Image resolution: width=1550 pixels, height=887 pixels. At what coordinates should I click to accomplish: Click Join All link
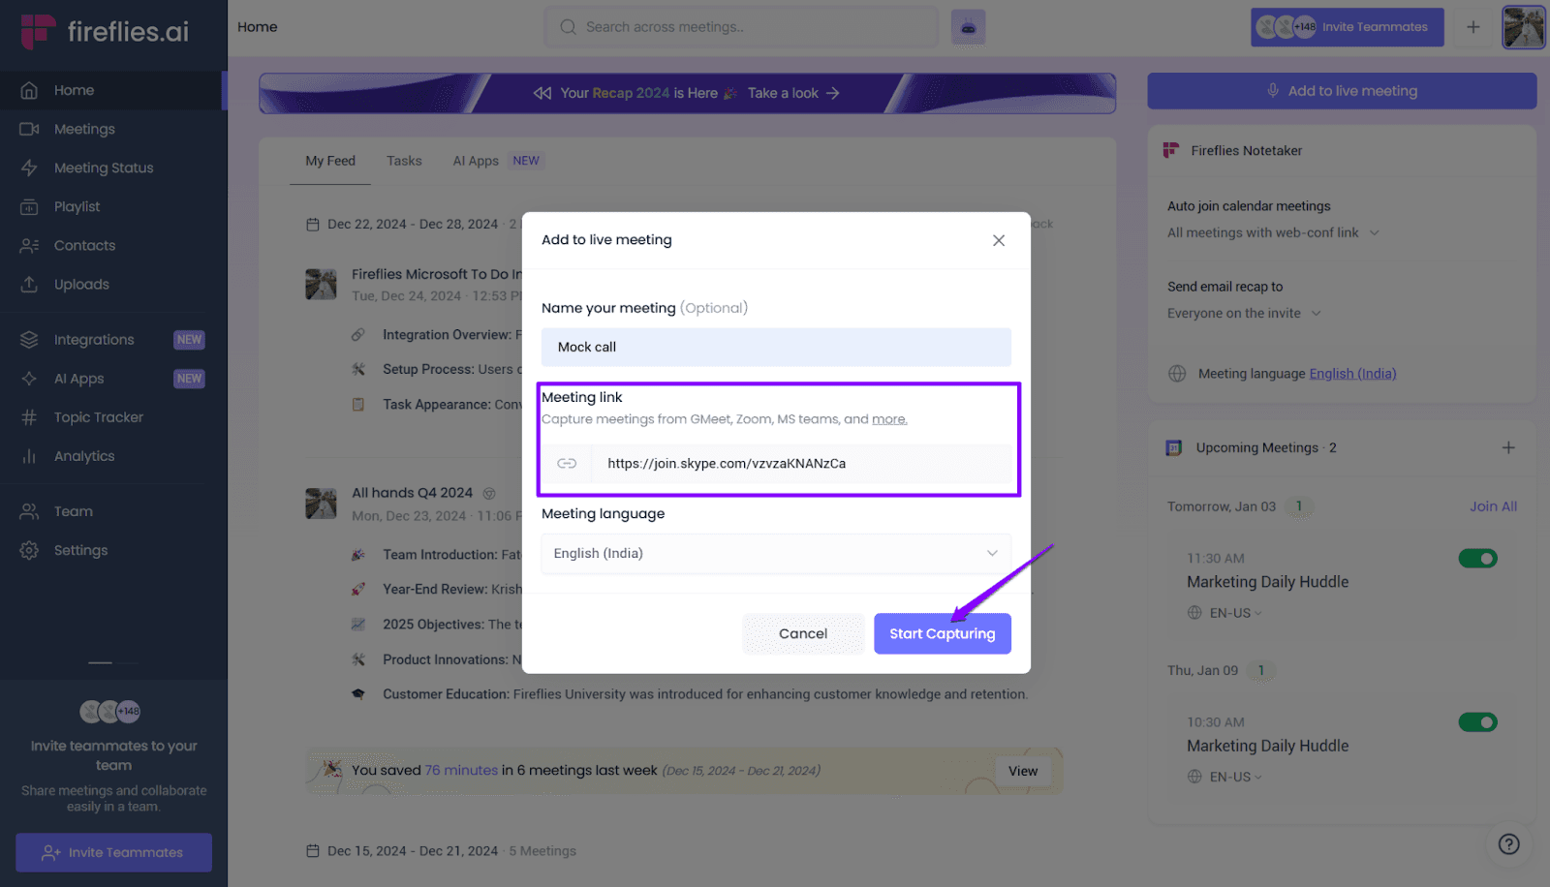click(x=1493, y=506)
